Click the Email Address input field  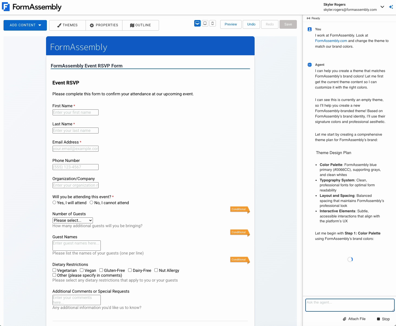pos(76,149)
